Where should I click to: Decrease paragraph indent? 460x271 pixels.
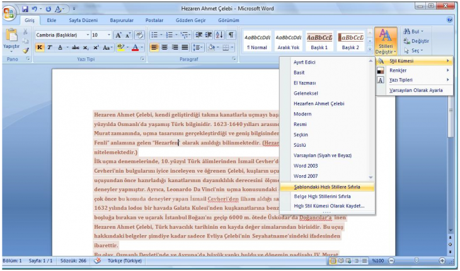tap(198, 35)
